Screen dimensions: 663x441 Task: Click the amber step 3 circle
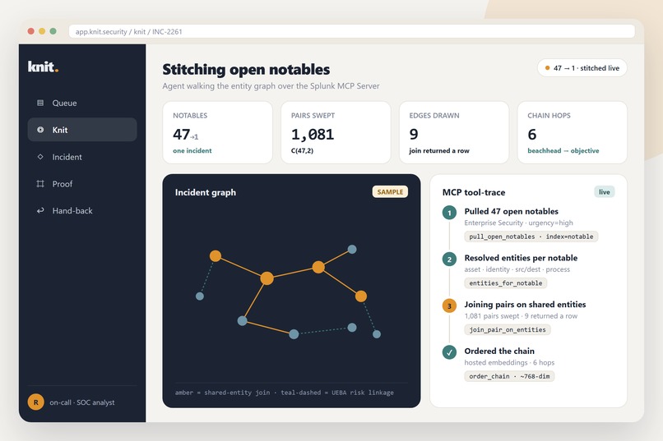pyautogui.click(x=449, y=306)
